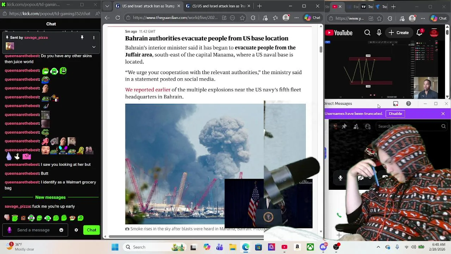Open Amazon from taskbar

click(297, 247)
